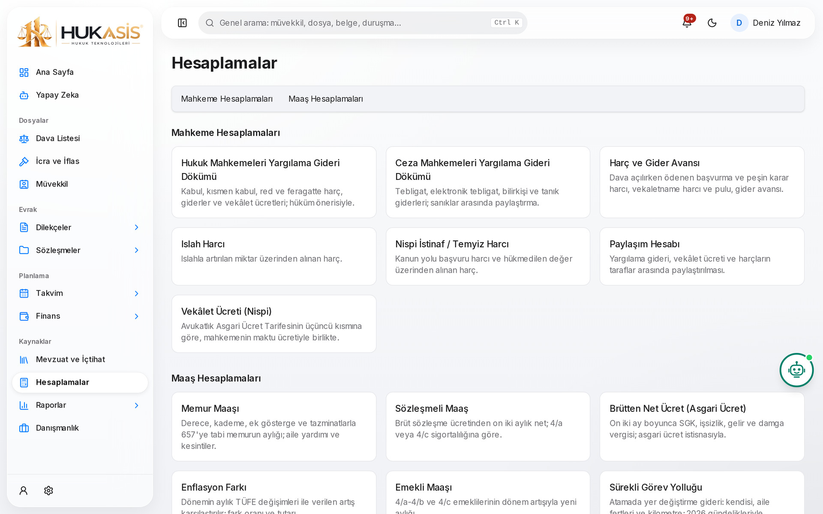Open Harç ve Gider Avansı card

(x=702, y=182)
